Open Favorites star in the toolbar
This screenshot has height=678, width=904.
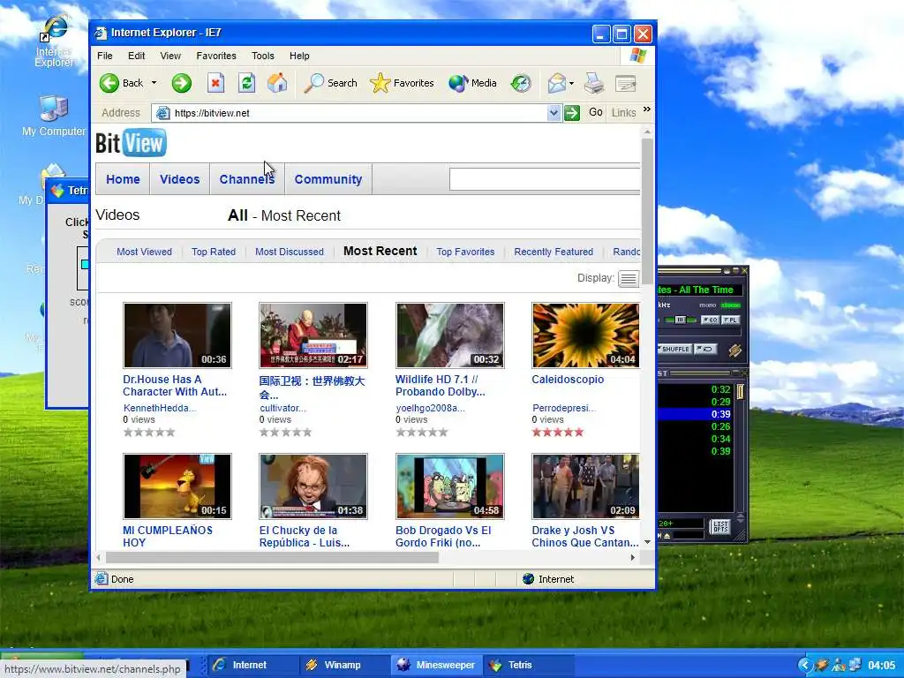click(x=402, y=83)
